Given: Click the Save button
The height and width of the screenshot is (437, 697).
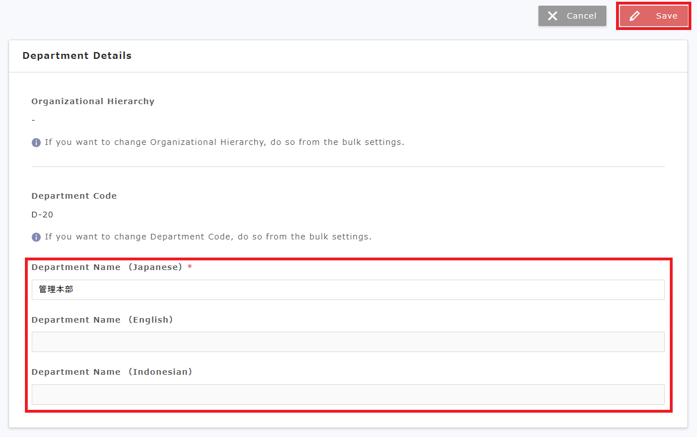Looking at the screenshot, I should pyautogui.click(x=653, y=16).
